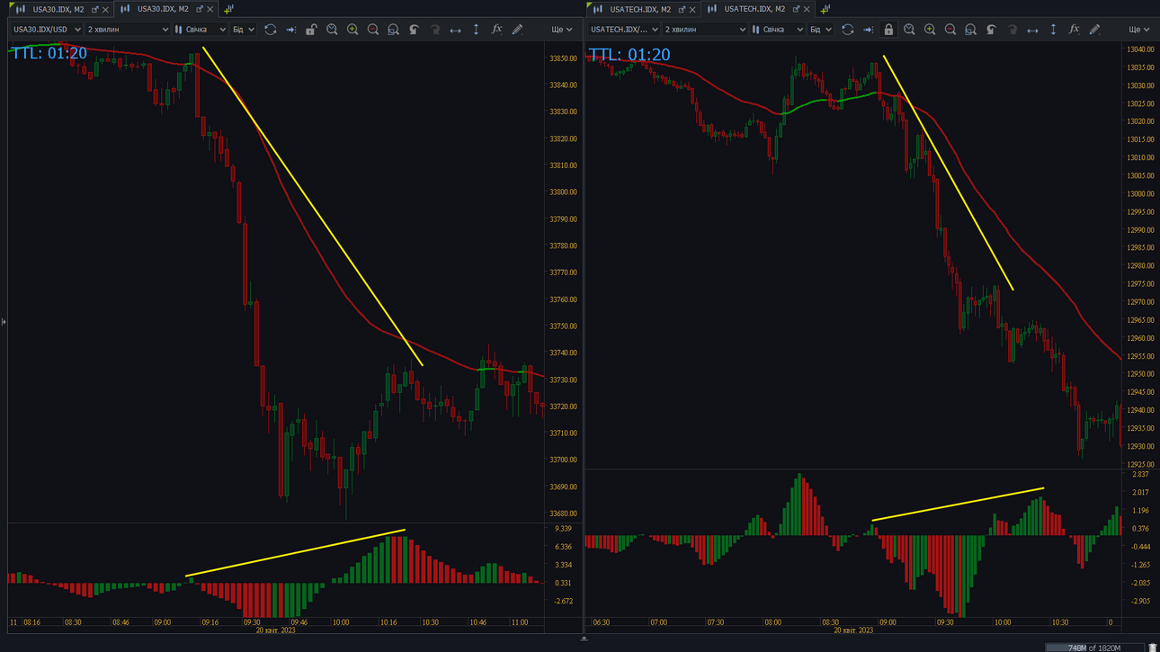
Task: Click zoom out magnifier on USA30 chart toolbar
Action: click(x=373, y=30)
